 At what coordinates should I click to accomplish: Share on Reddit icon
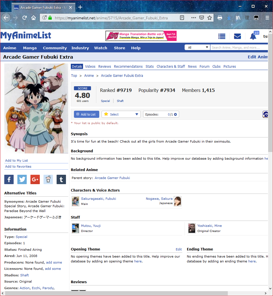pyautogui.click(x=48, y=179)
